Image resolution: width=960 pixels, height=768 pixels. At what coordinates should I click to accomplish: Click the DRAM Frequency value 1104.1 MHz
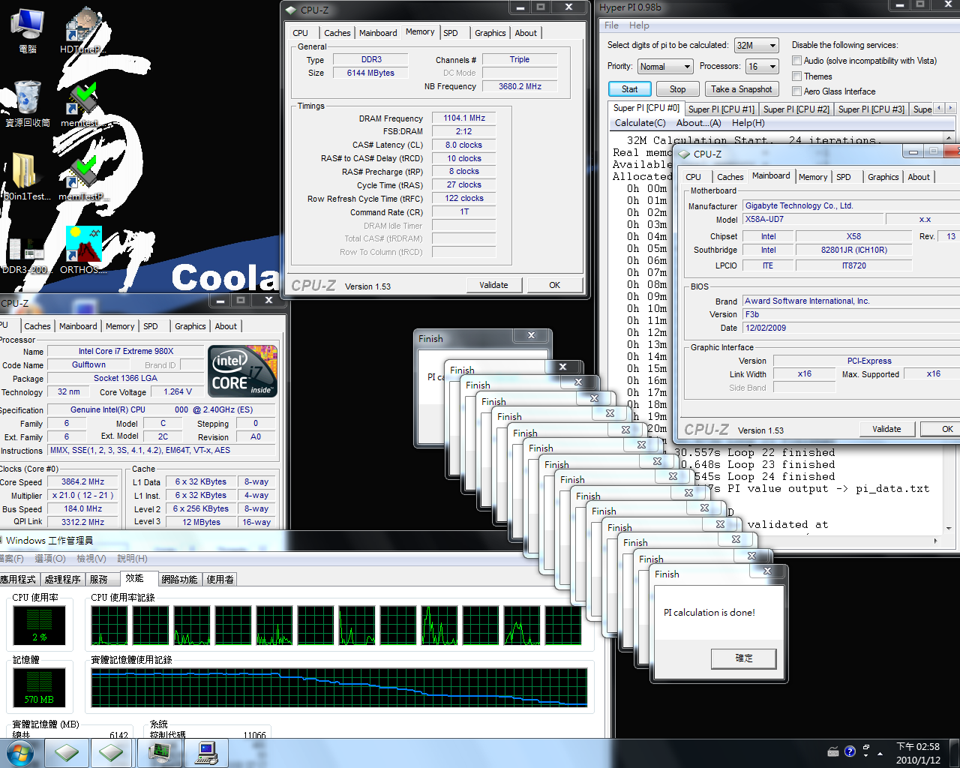(x=464, y=118)
